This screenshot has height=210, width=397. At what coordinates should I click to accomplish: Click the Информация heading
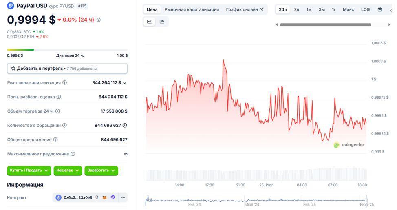25,185
